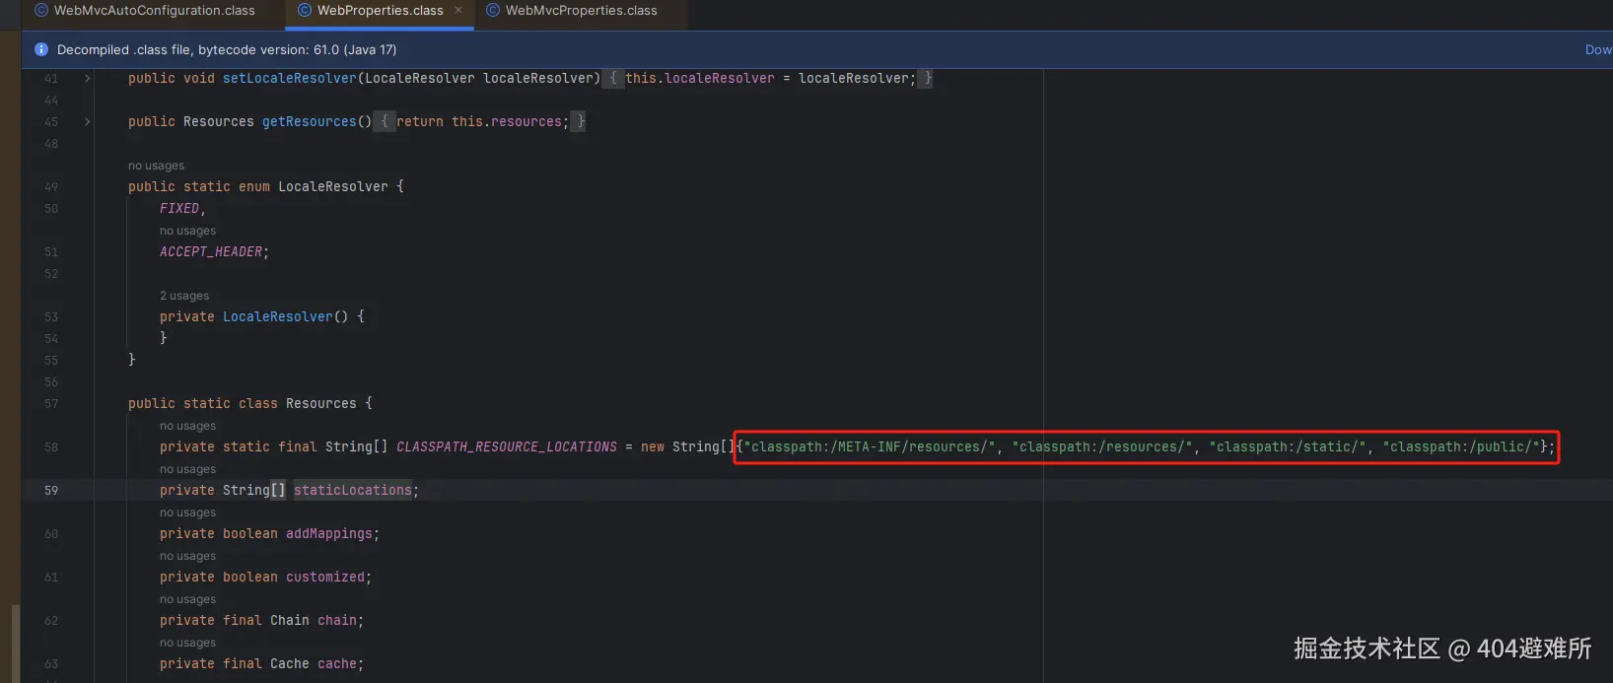The image size is (1613, 683).
Task: Click the 'Decompiled .class file' banner text
Action: (x=227, y=49)
